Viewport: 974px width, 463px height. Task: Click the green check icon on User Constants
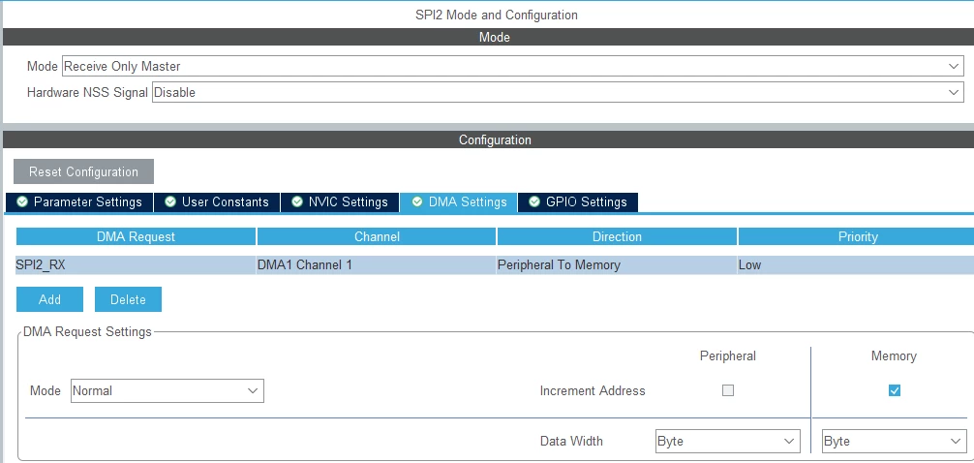pyautogui.click(x=170, y=202)
